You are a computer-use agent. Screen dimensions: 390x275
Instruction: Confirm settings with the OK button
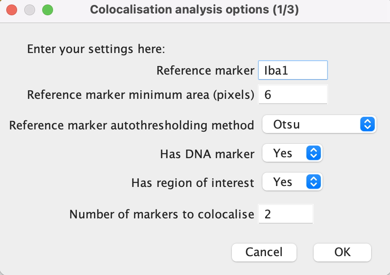point(342,253)
